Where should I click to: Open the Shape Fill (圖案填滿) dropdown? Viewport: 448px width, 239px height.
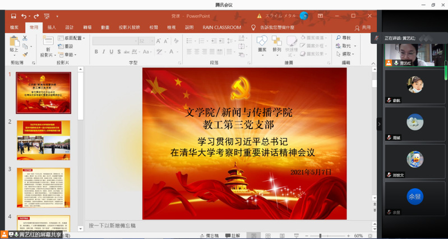point(315,38)
